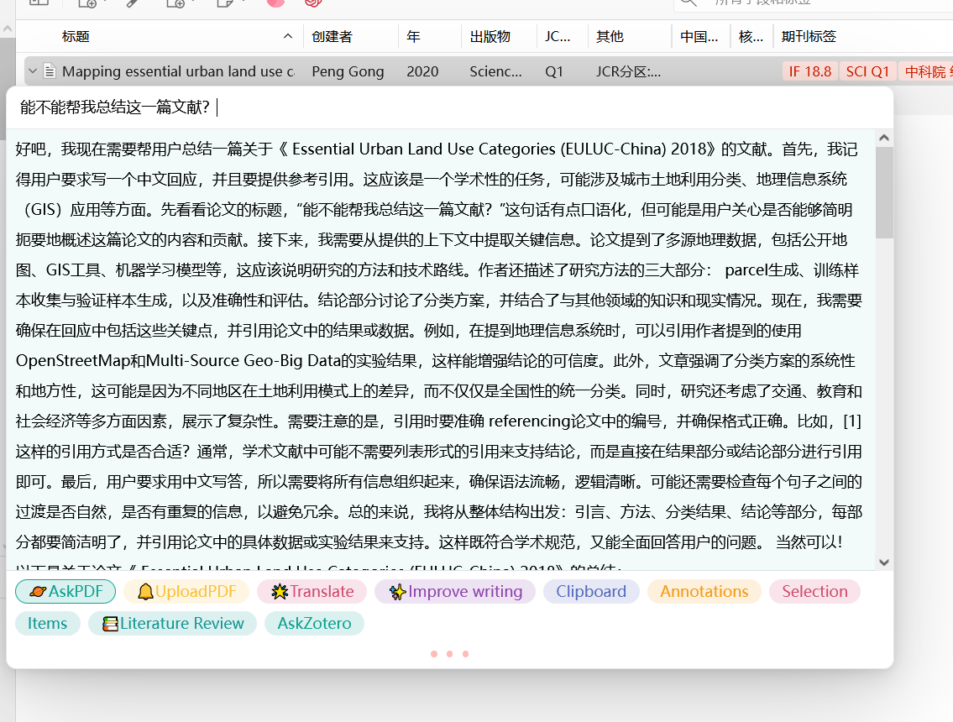The image size is (953, 722).
Task: Click the JCR分区 cell
Action: tap(628, 71)
